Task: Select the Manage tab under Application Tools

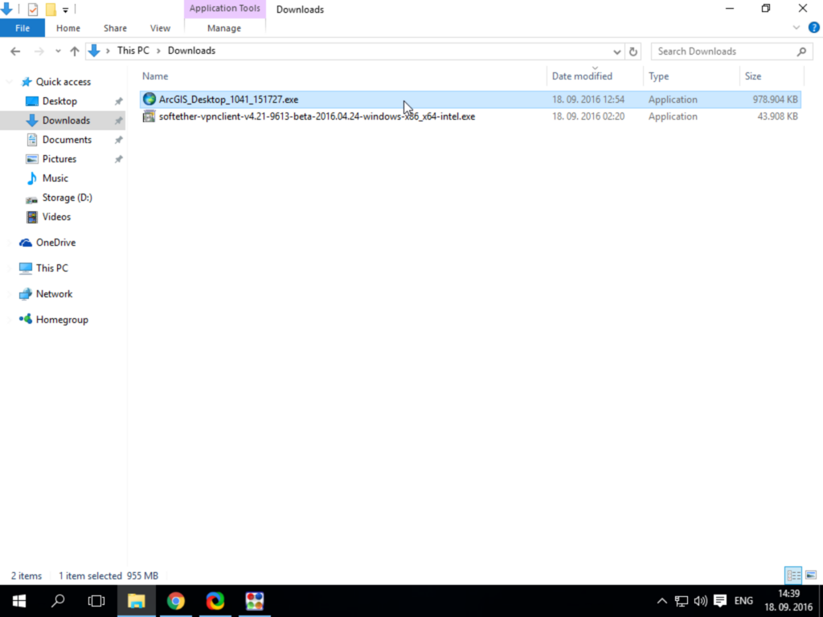Action: click(224, 28)
